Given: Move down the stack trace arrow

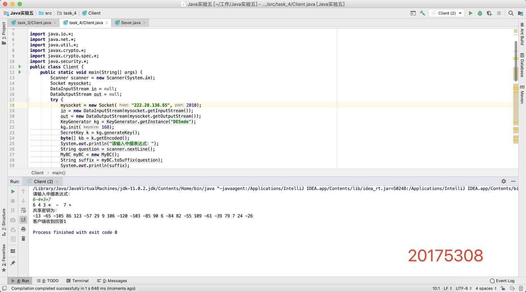Looking at the screenshot, I should pos(23,201).
